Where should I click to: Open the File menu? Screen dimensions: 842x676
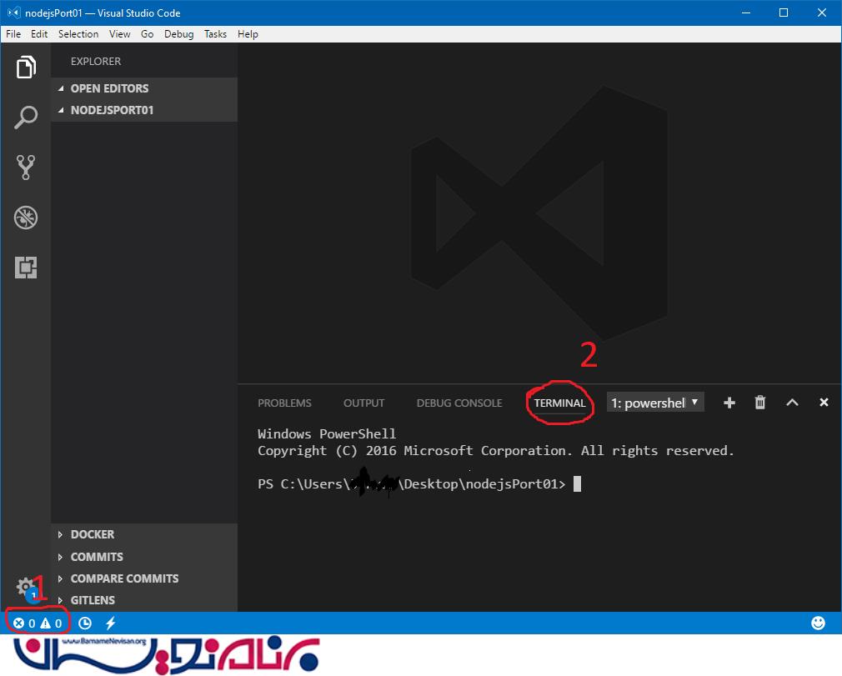click(13, 34)
